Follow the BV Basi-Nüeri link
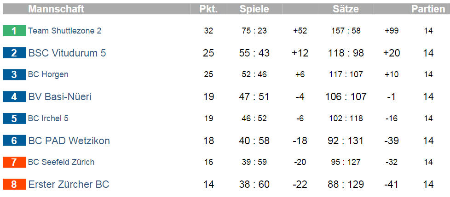Image resolution: width=450 pixels, height=197 pixels. 60,97
